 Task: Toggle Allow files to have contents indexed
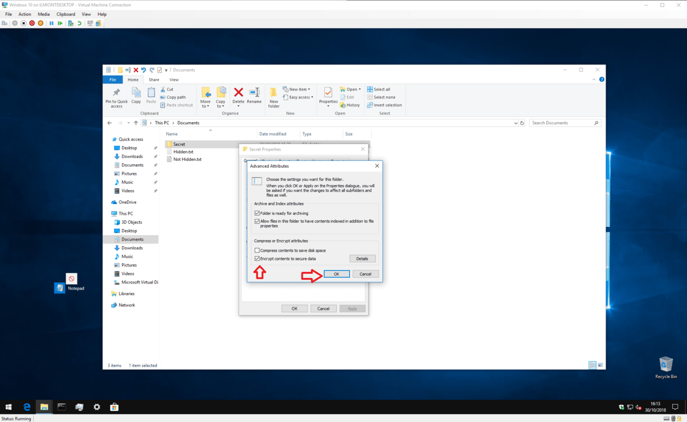pos(257,221)
